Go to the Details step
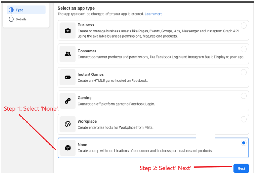Screen dimensions: 255x175 click(x=21, y=19)
